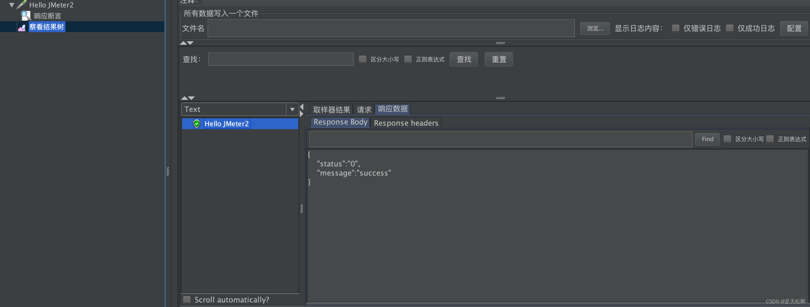
Task: Click the 查找 button
Action: tap(464, 59)
